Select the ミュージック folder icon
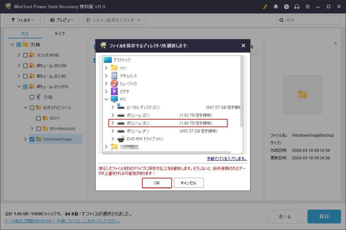 [x=114, y=84]
